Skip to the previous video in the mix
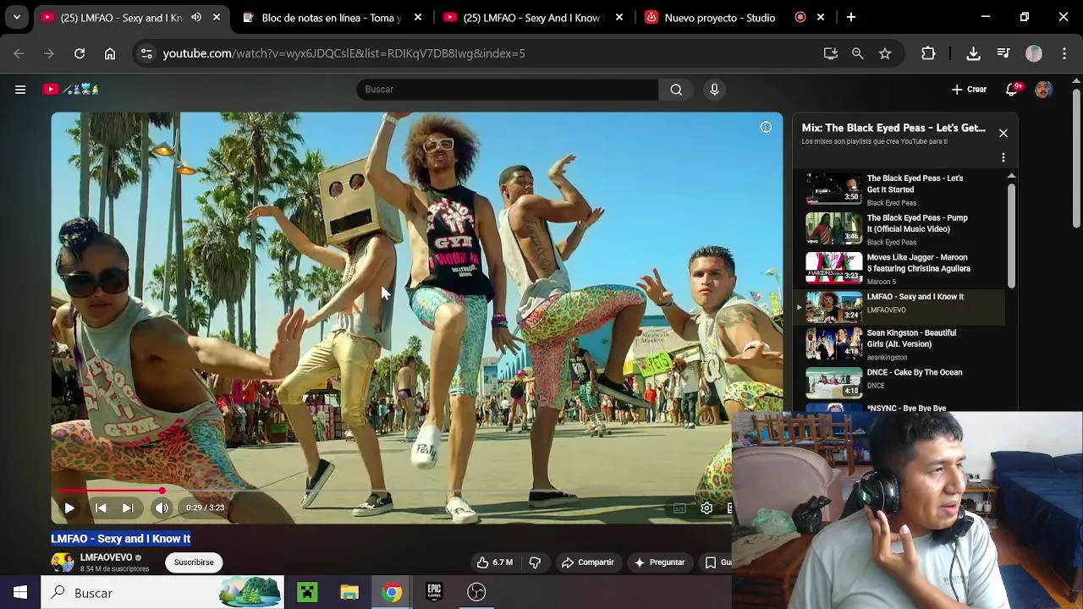1083x609 pixels. click(x=101, y=507)
